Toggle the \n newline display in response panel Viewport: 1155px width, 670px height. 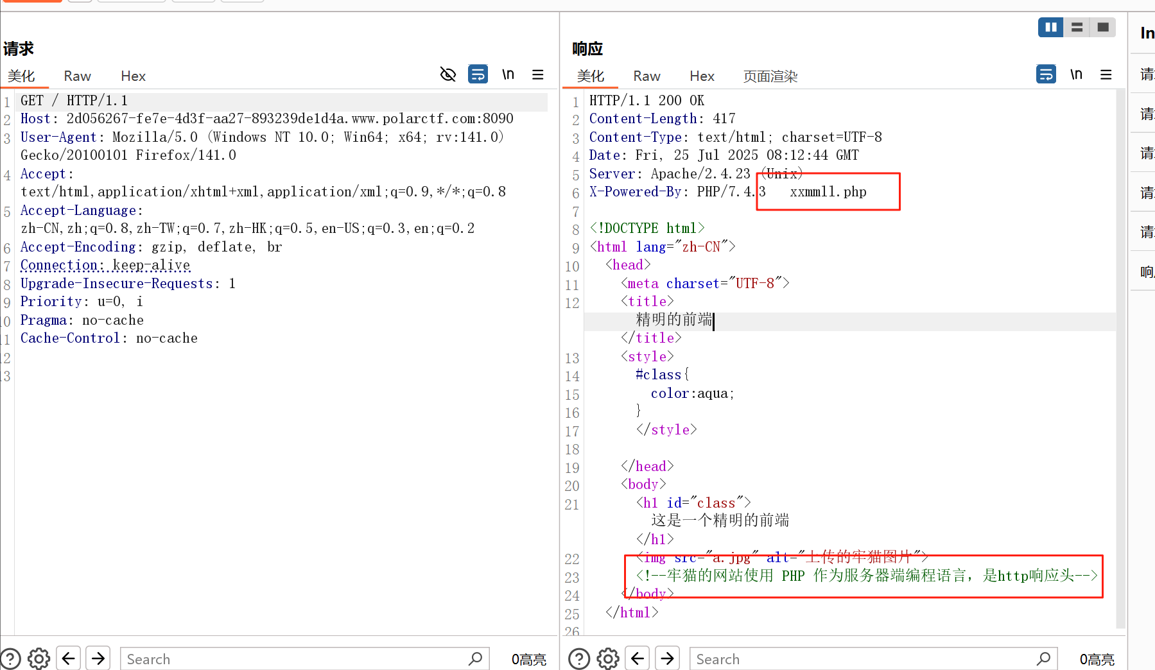coord(1076,74)
